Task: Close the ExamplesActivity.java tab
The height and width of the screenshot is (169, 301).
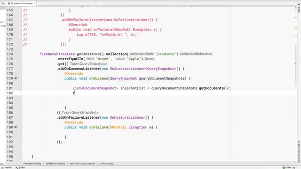Action: (x=34, y=3)
